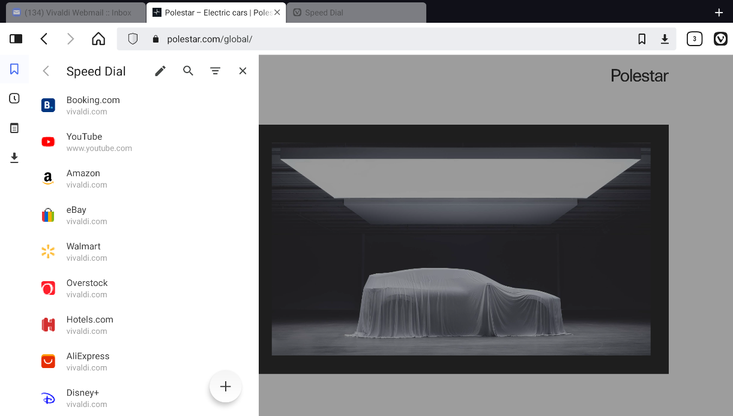The width and height of the screenshot is (733, 416).
Task: Click the AliExpress favicon
Action: coord(48,361)
